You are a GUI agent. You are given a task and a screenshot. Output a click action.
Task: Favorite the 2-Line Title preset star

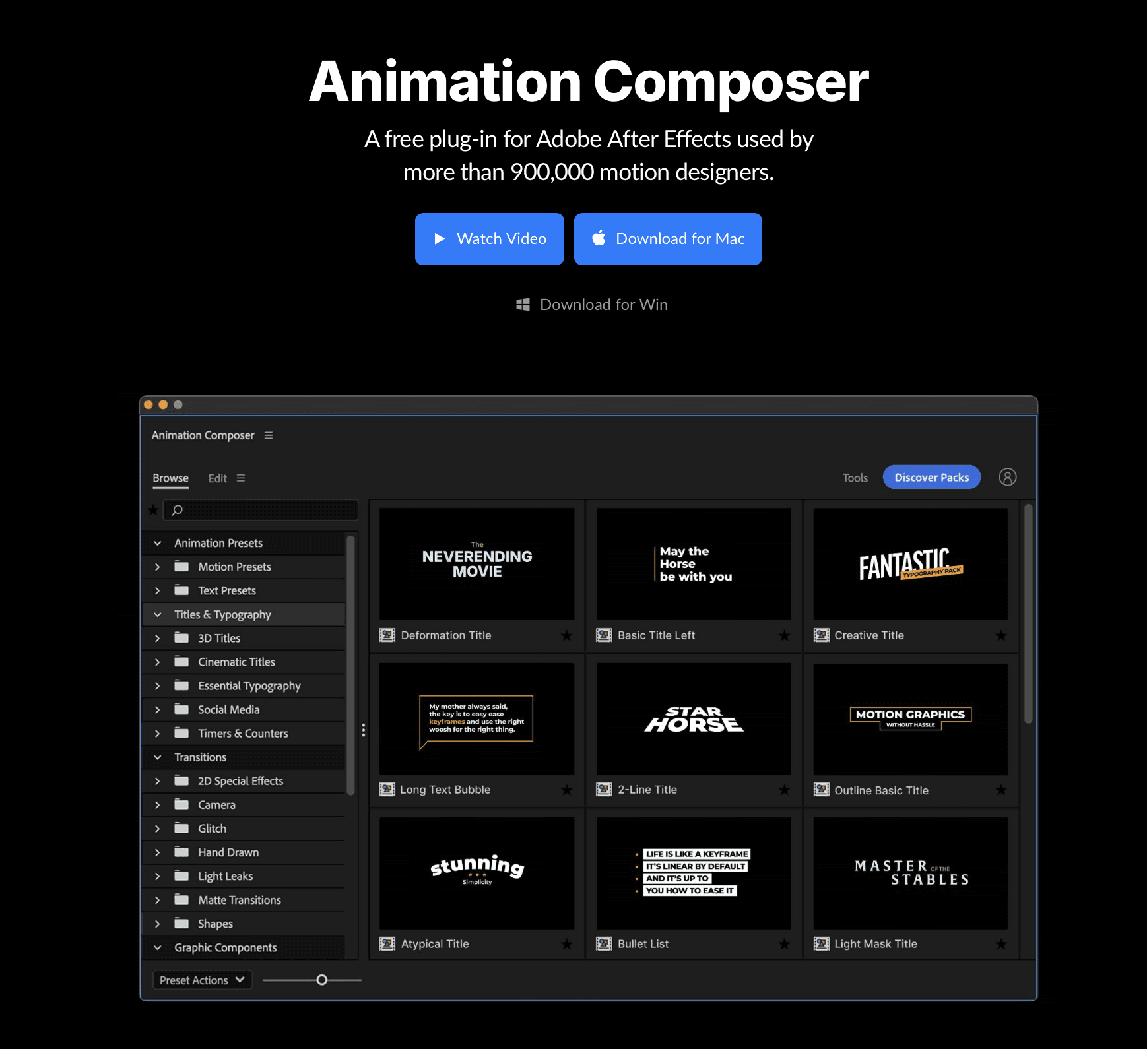pos(784,790)
